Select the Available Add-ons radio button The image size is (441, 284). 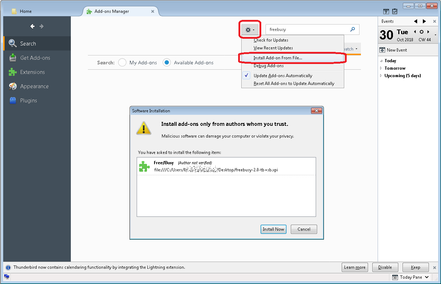pos(167,63)
